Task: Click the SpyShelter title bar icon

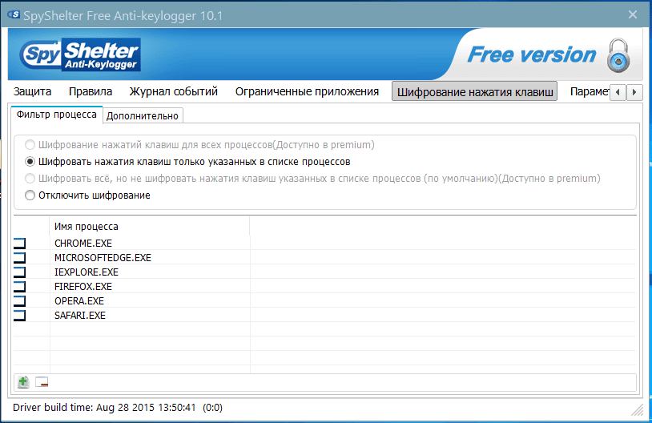Action: (14, 15)
